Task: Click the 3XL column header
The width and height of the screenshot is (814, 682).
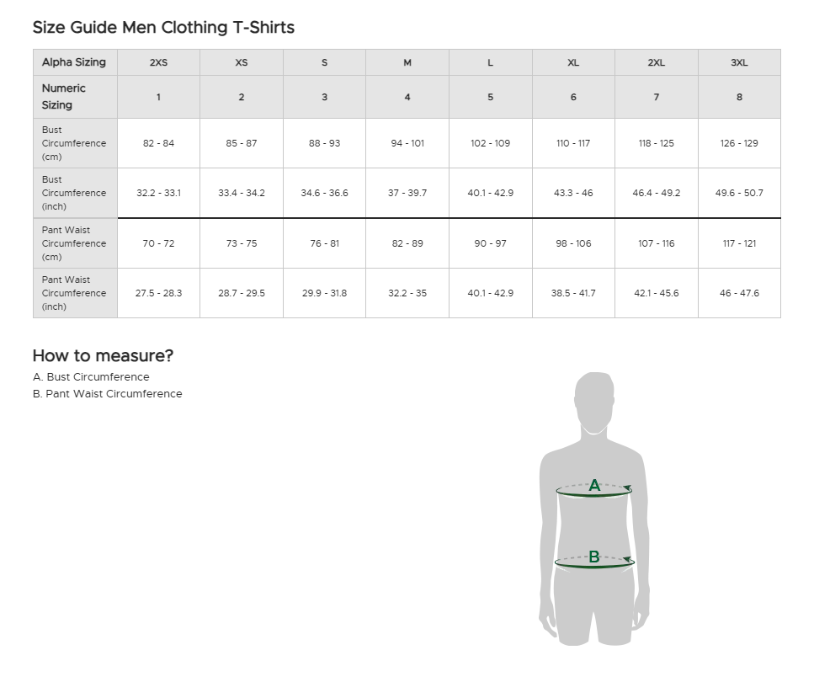Action: (x=739, y=63)
